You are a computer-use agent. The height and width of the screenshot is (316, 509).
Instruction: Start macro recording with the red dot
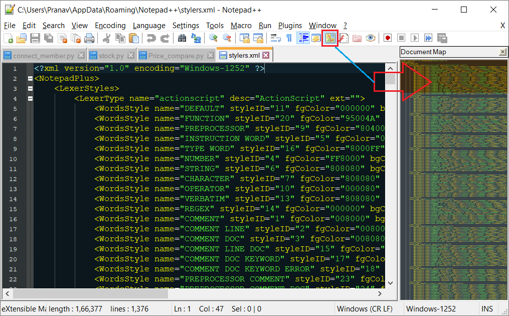[388, 38]
